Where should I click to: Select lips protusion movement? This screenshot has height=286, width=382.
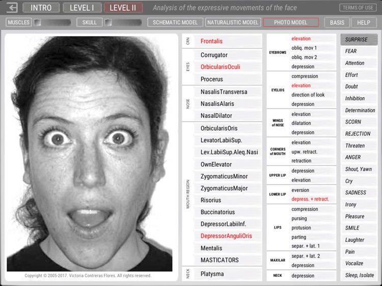313,227
